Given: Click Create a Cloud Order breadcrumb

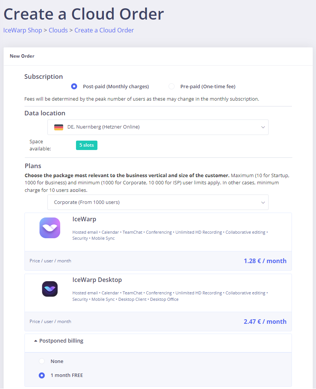Looking at the screenshot, I should (104, 30).
